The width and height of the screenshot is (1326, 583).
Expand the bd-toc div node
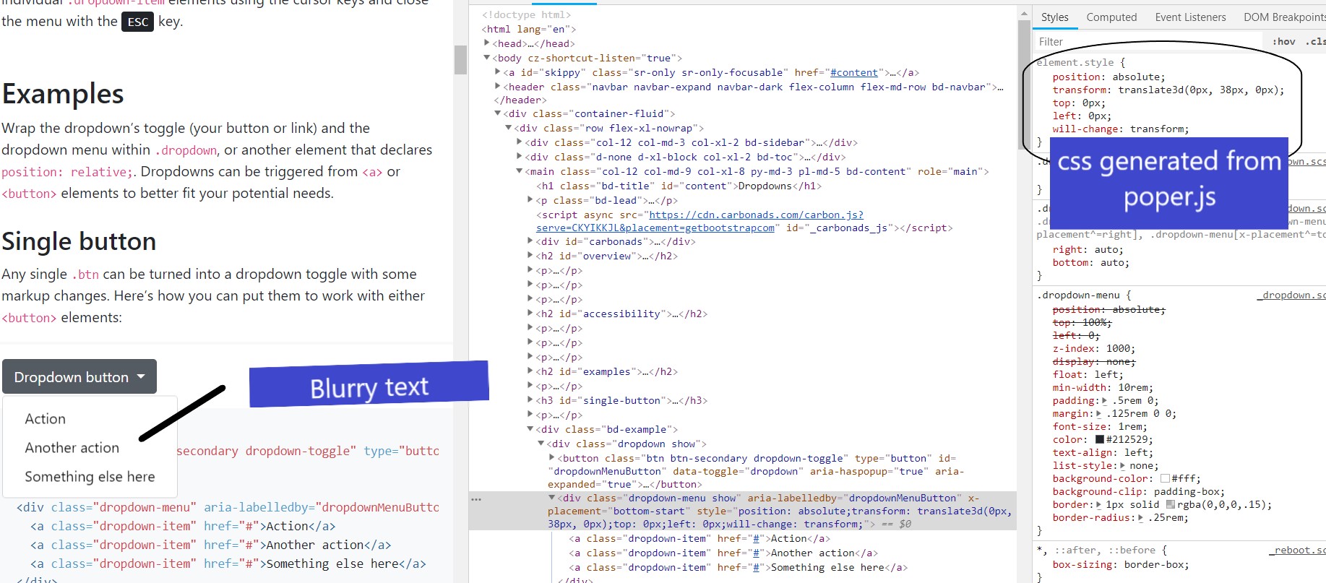coord(520,157)
